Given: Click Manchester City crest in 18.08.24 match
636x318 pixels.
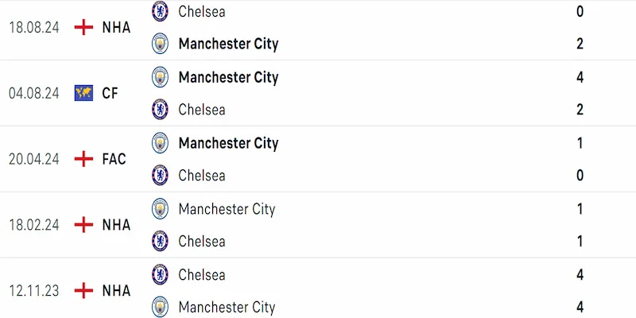Looking at the screenshot, I should pos(161,44).
